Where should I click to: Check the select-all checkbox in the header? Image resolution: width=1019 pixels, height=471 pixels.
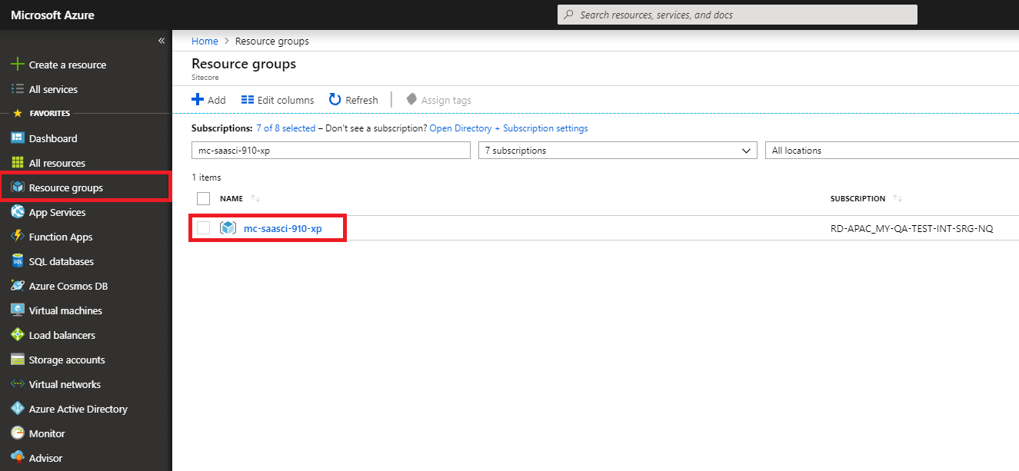coord(203,198)
